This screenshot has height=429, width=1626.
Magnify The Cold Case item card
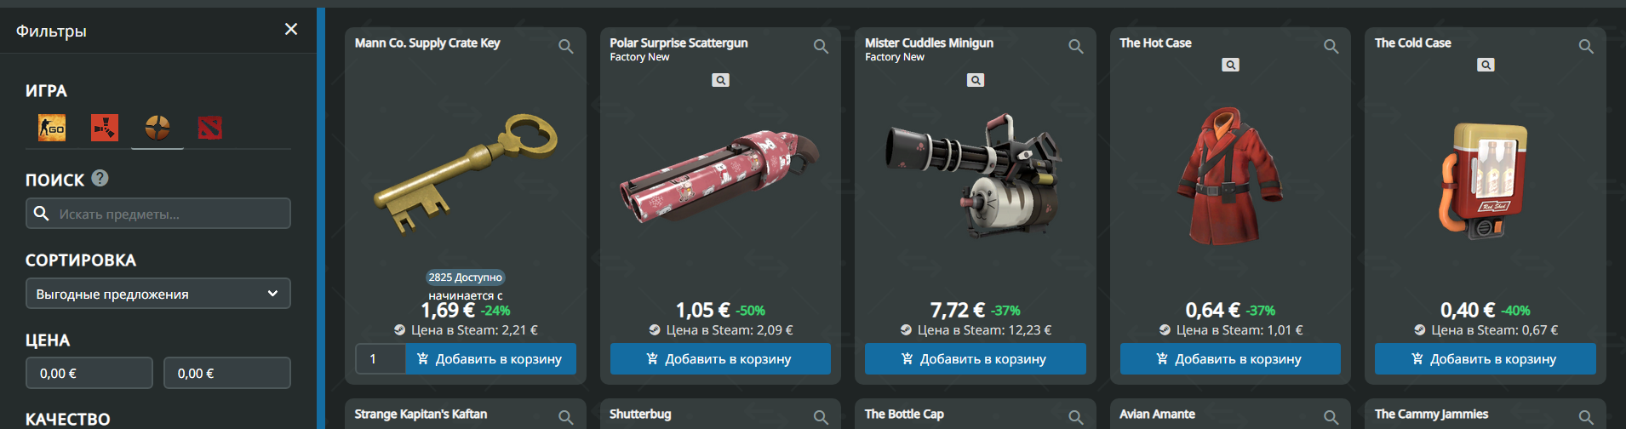pyautogui.click(x=1586, y=47)
